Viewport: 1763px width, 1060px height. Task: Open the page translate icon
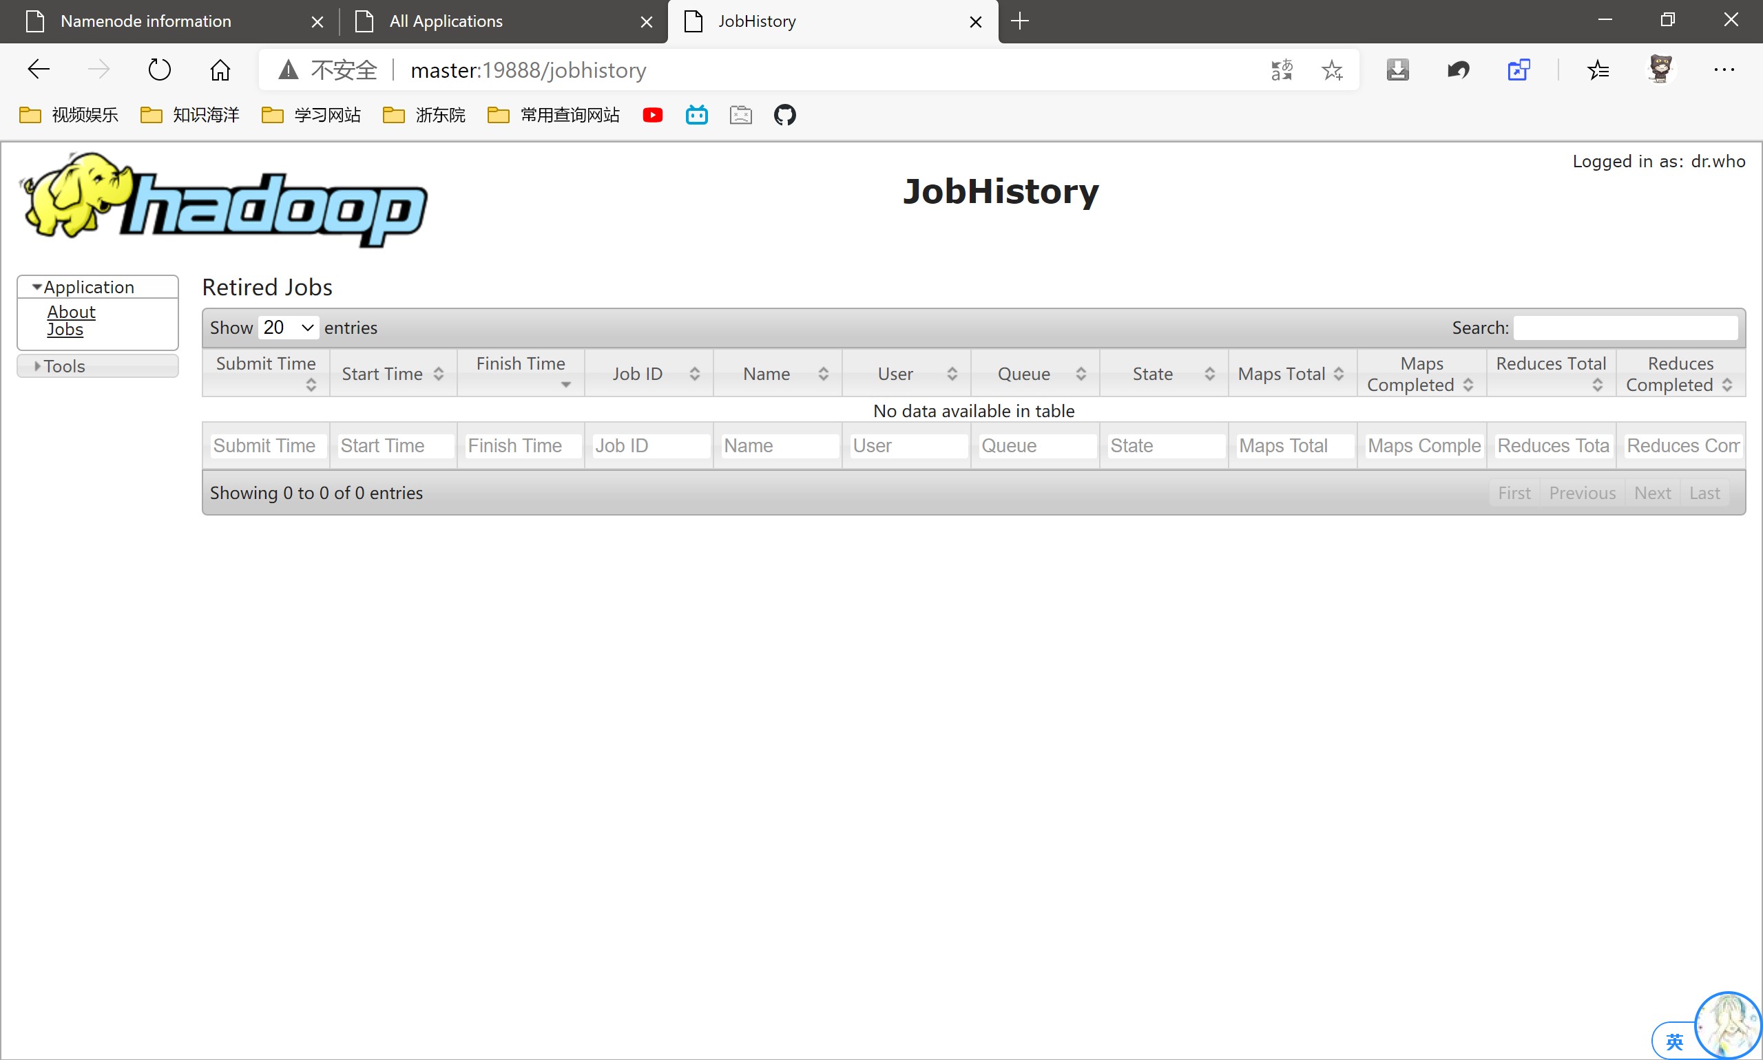pyautogui.click(x=1282, y=70)
